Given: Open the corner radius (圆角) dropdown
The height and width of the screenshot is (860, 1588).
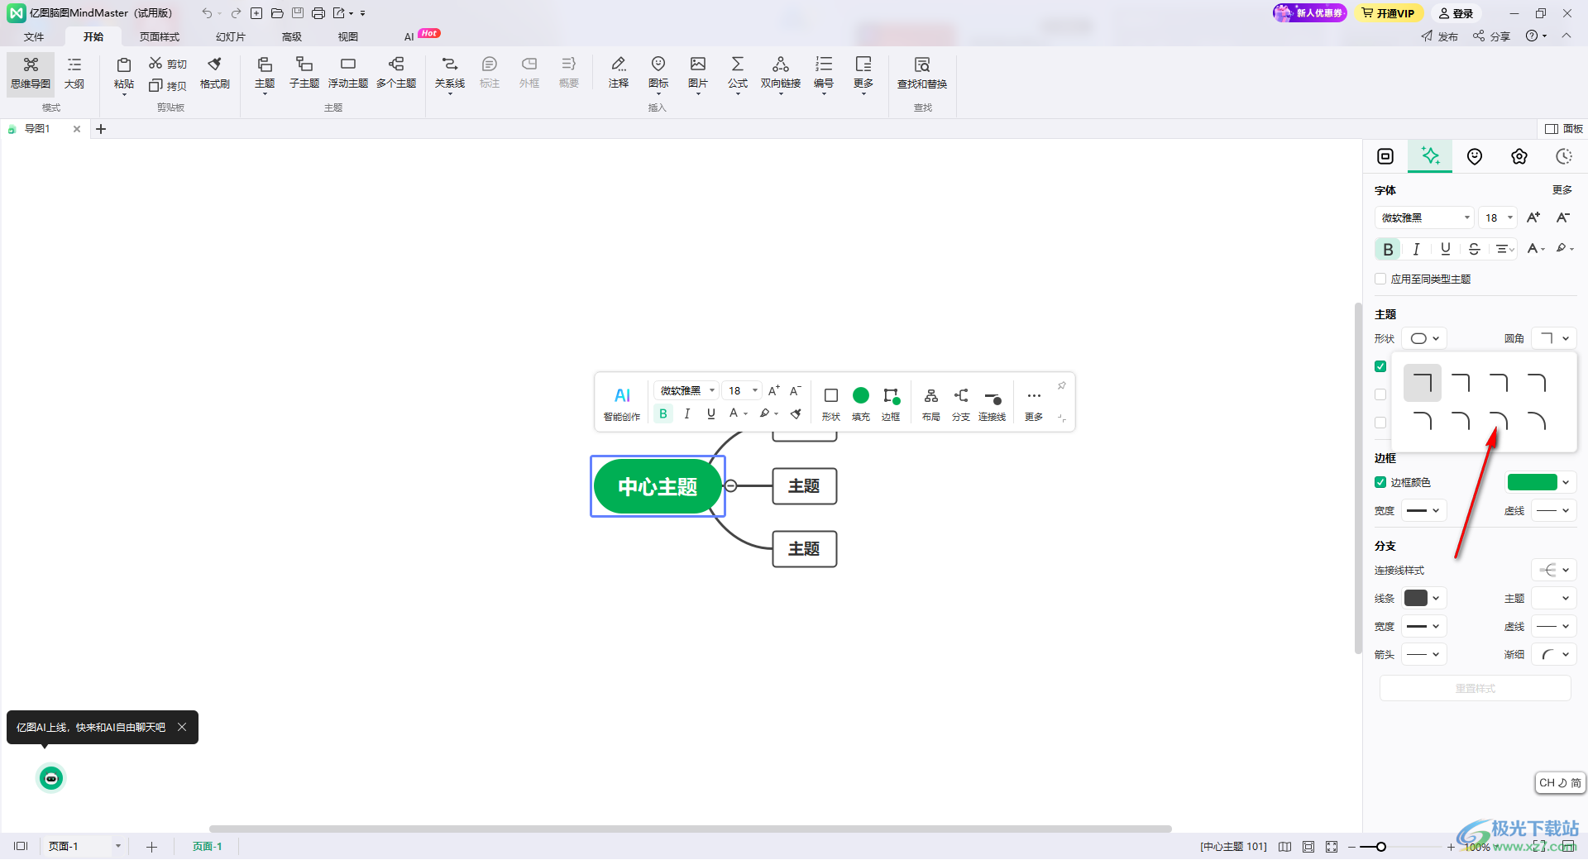Looking at the screenshot, I should click(1554, 338).
